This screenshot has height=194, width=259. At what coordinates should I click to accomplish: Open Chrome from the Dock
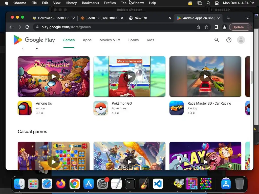(x=75, y=184)
